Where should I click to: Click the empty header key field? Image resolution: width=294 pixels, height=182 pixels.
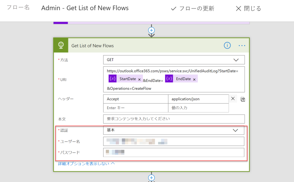tap(136, 108)
